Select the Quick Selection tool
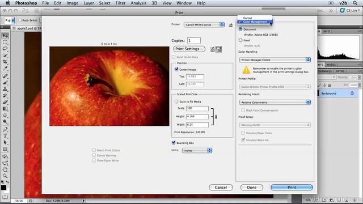 (5, 56)
